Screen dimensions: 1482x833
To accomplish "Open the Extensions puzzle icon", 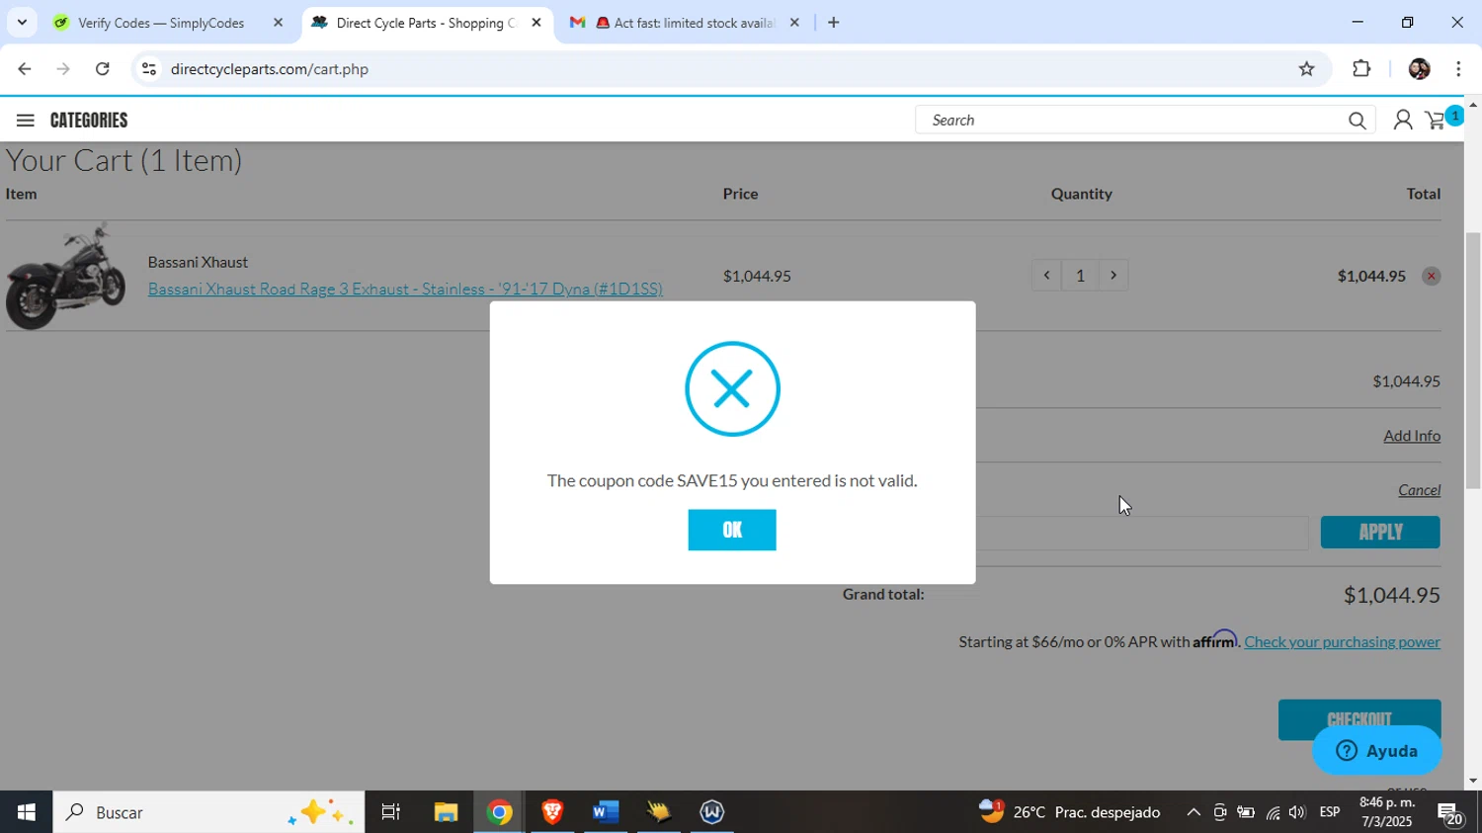I will tap(1361, 69).
